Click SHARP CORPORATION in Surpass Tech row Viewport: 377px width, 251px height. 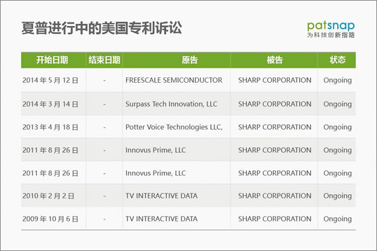click(x=274, y=104)
